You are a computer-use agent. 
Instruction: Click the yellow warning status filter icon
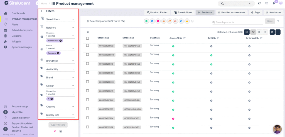coord(187,21)
